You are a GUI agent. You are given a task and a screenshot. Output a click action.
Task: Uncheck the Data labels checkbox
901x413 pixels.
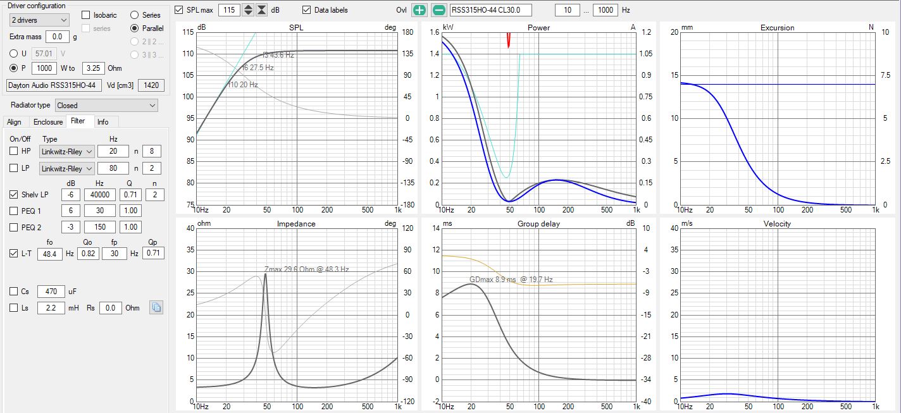[307, 10]
